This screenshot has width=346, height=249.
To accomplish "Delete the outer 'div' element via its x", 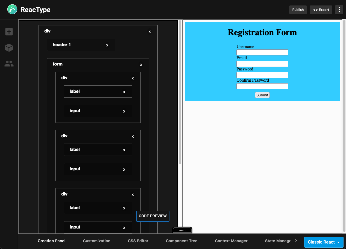I will [149, 31].
